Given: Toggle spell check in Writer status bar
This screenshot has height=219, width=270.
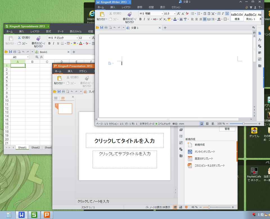Looking at the screenshot, I should pyautogui.click(x=163, y=124).
